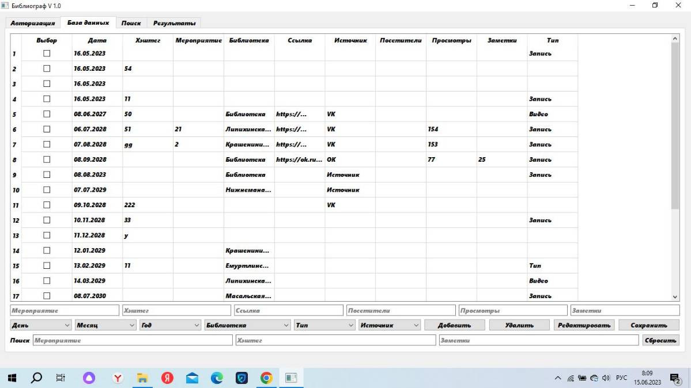The height and width of the screenshot is (388, 691).
Task: Open the День dropdown
Action: coord(40,324)
